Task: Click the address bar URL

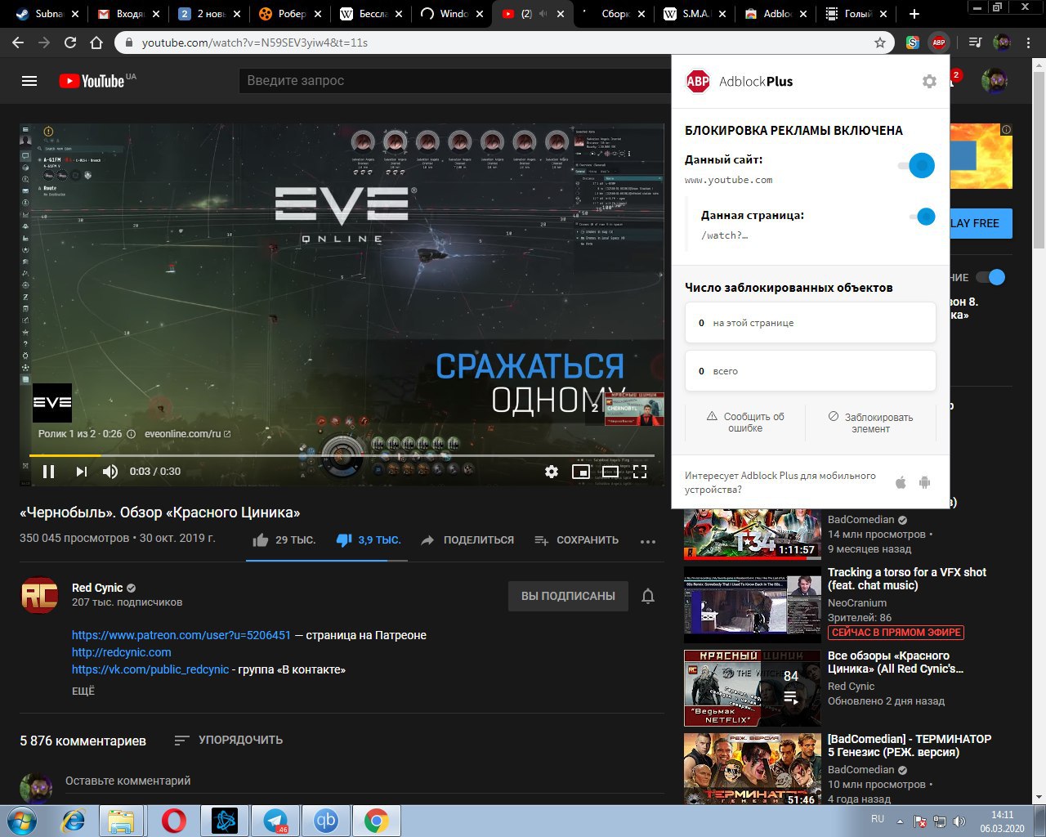Action: [255, 42]
